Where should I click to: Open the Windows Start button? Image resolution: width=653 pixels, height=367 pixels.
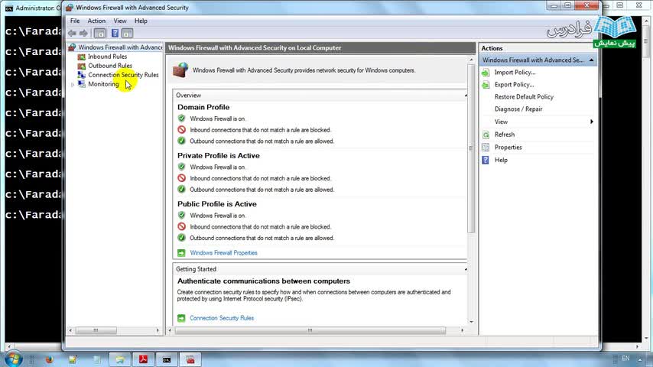tap(13, 359)
